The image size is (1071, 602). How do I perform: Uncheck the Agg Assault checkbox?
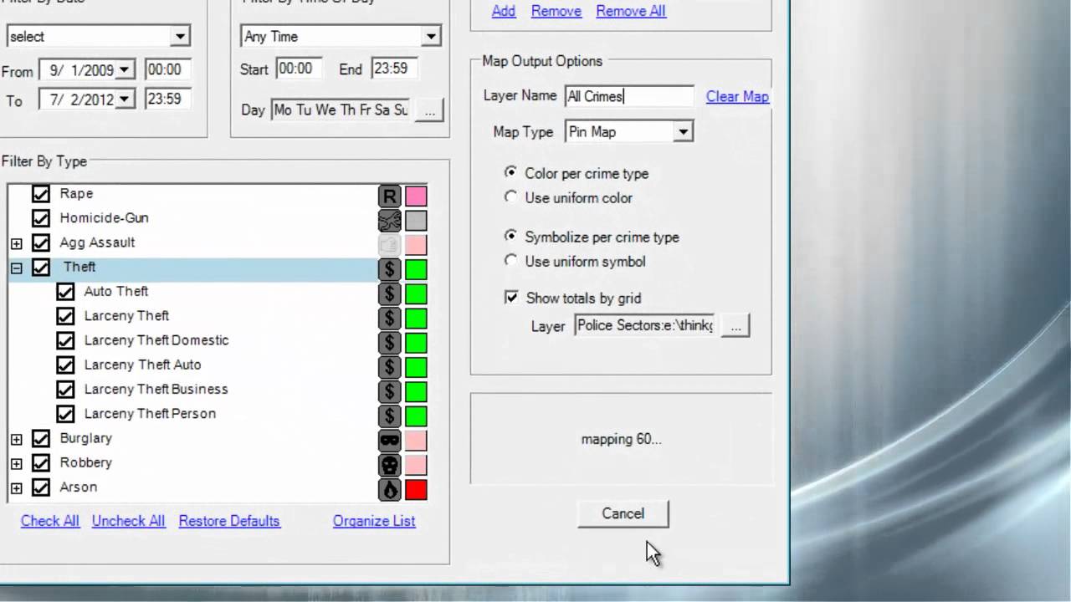[x=41, y=242]
